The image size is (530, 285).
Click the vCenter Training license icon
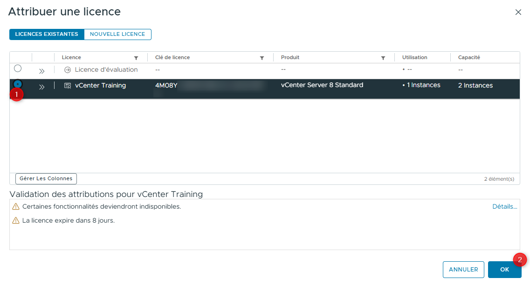(x=68, y=86)
